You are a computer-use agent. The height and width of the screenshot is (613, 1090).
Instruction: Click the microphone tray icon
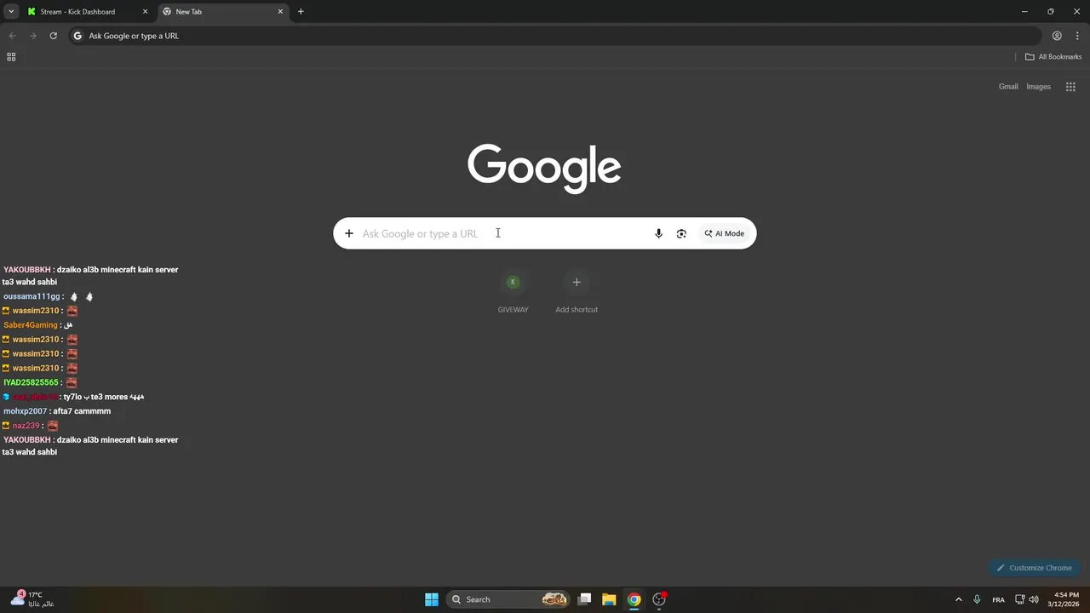point(977,599)
